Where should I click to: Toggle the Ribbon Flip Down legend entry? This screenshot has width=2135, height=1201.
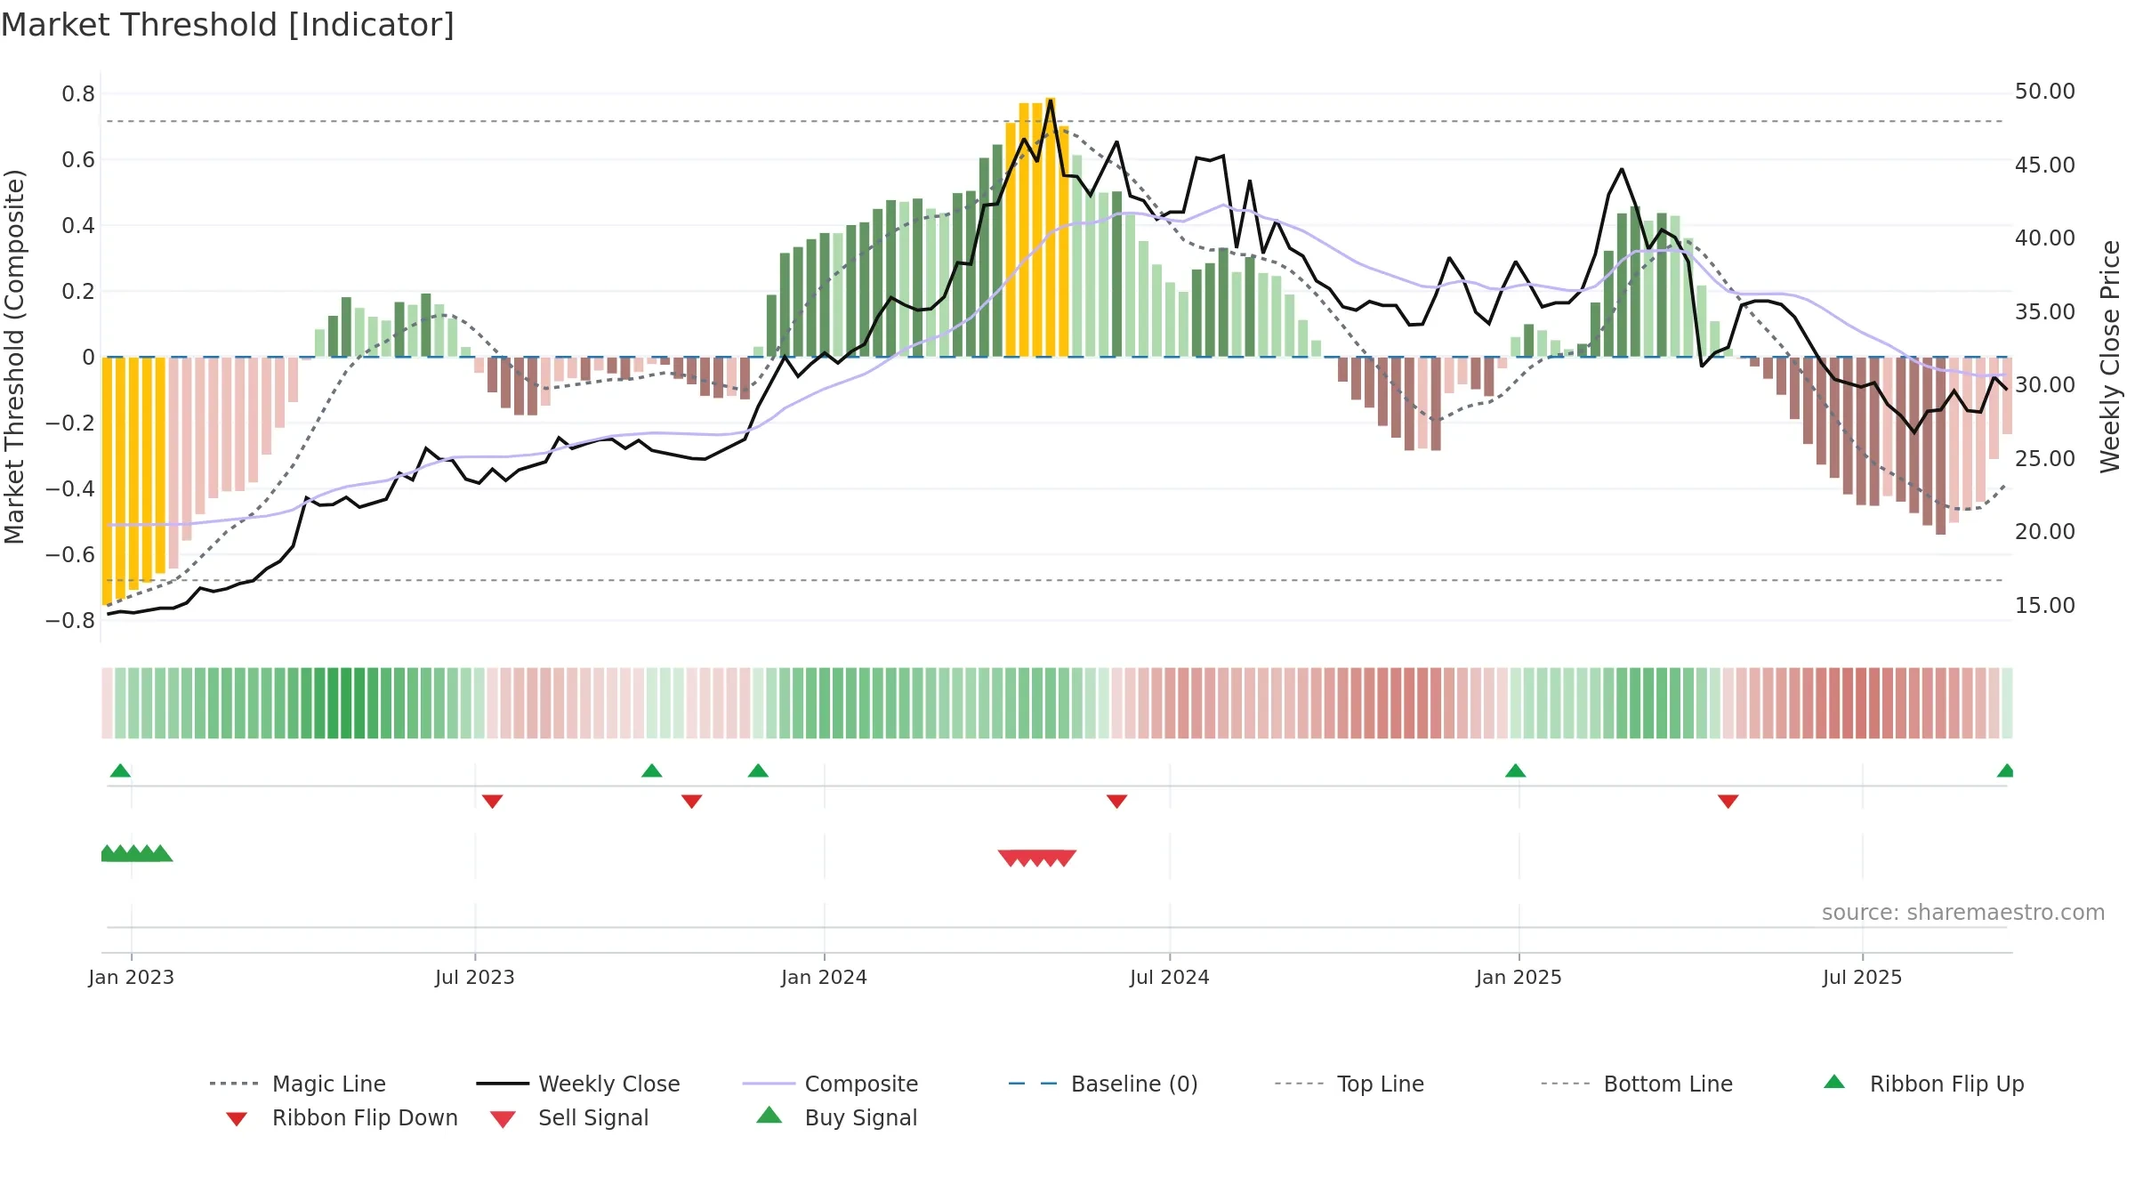pos(341,1117)
